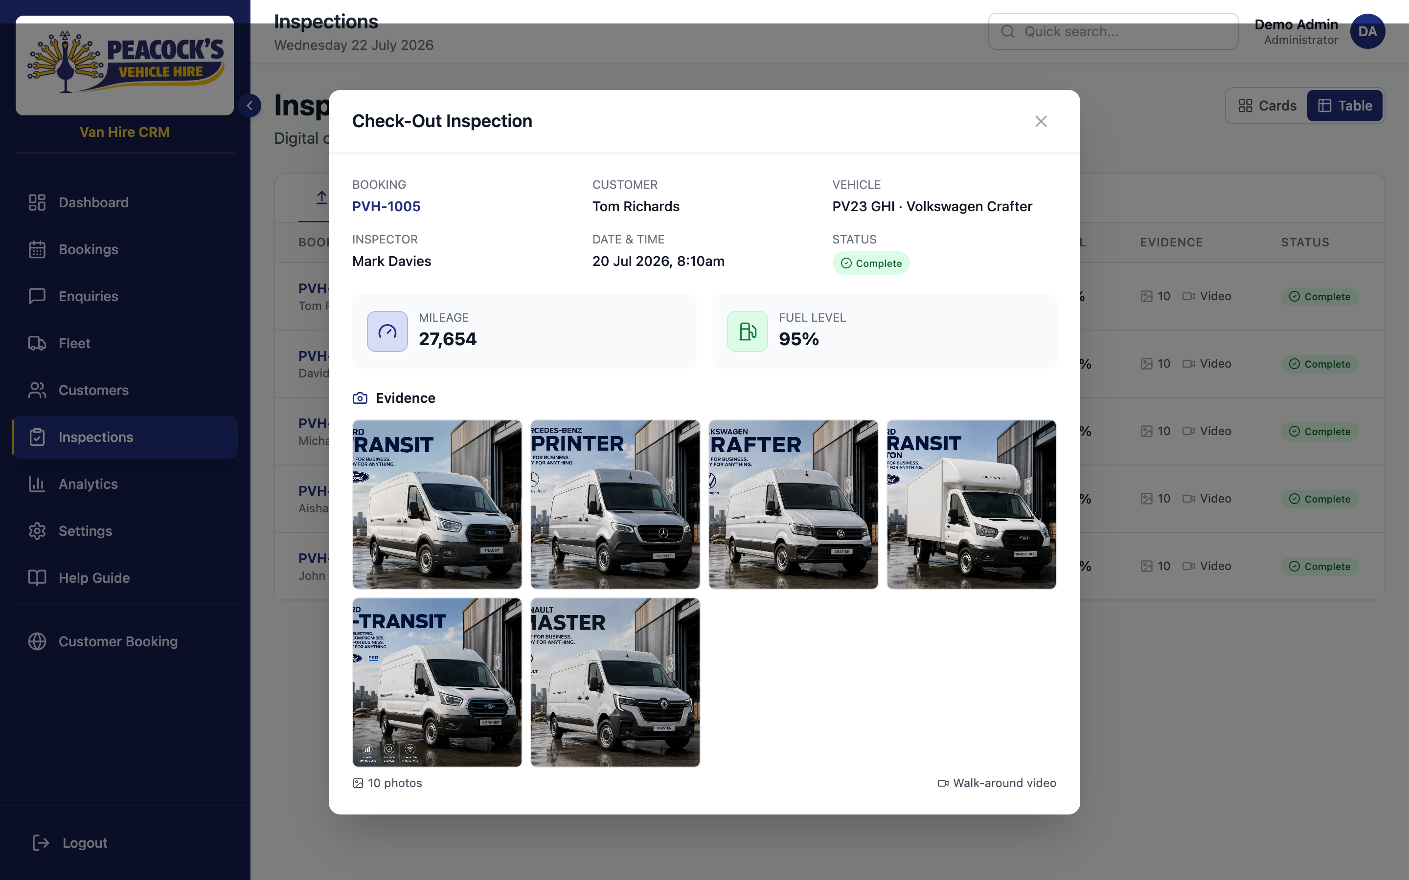The image size is (1409, 880).
Task: Collapse the sidebar with chevron button
Action: pos(250,105)
